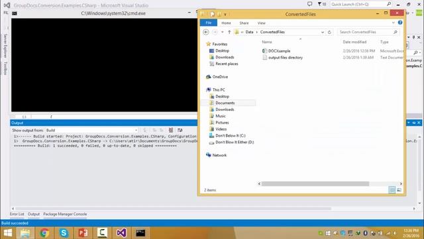
Task: Open PowerPoint from the taskbar
Action: 83,233
